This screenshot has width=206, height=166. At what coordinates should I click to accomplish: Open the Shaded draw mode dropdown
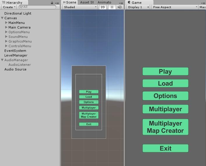tap(80, 7)
